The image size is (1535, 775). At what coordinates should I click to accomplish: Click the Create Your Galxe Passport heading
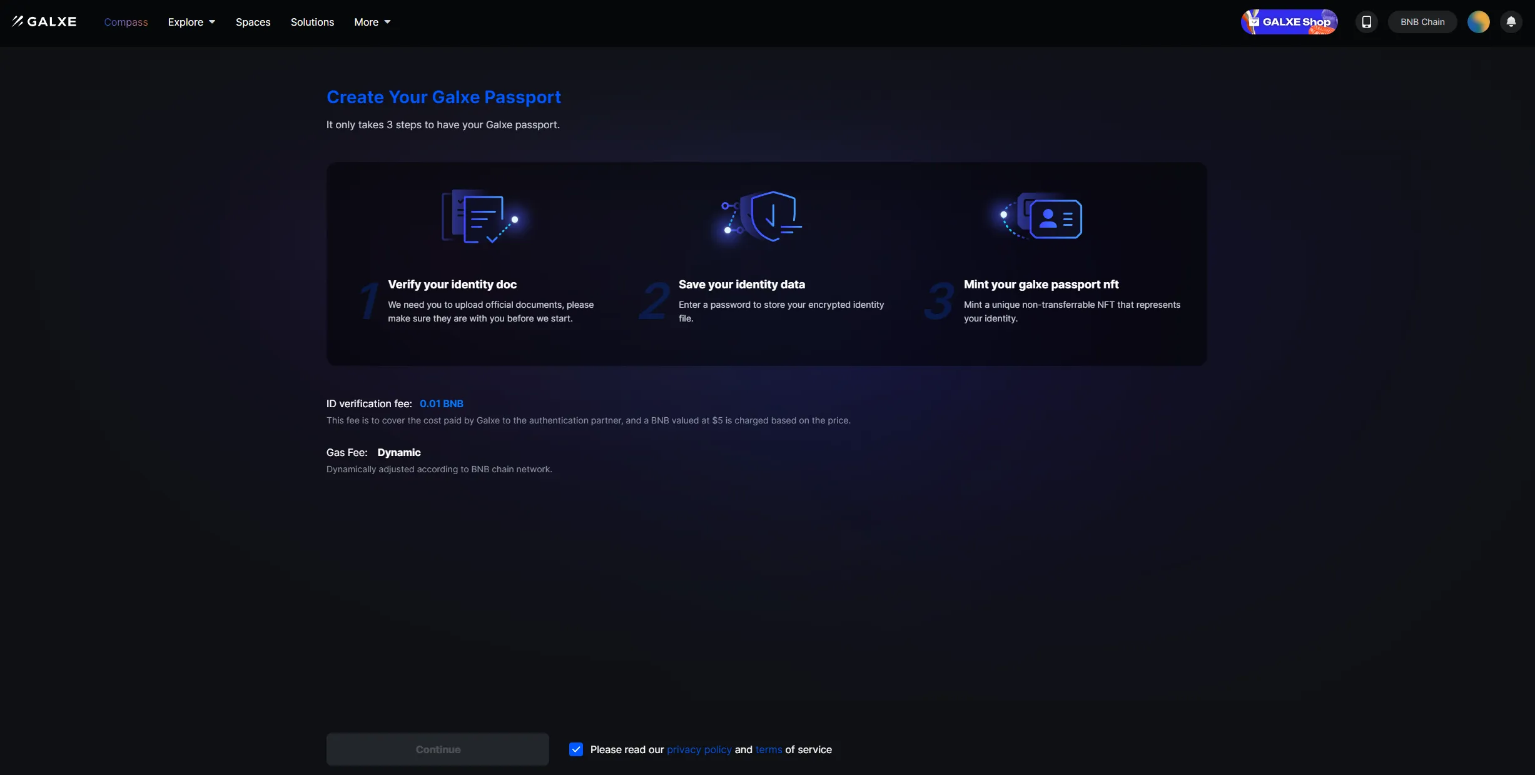tap(443, 97)
